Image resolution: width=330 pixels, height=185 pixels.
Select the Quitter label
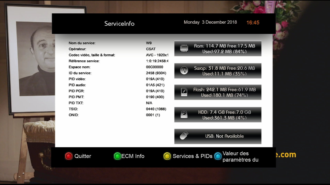83,156
